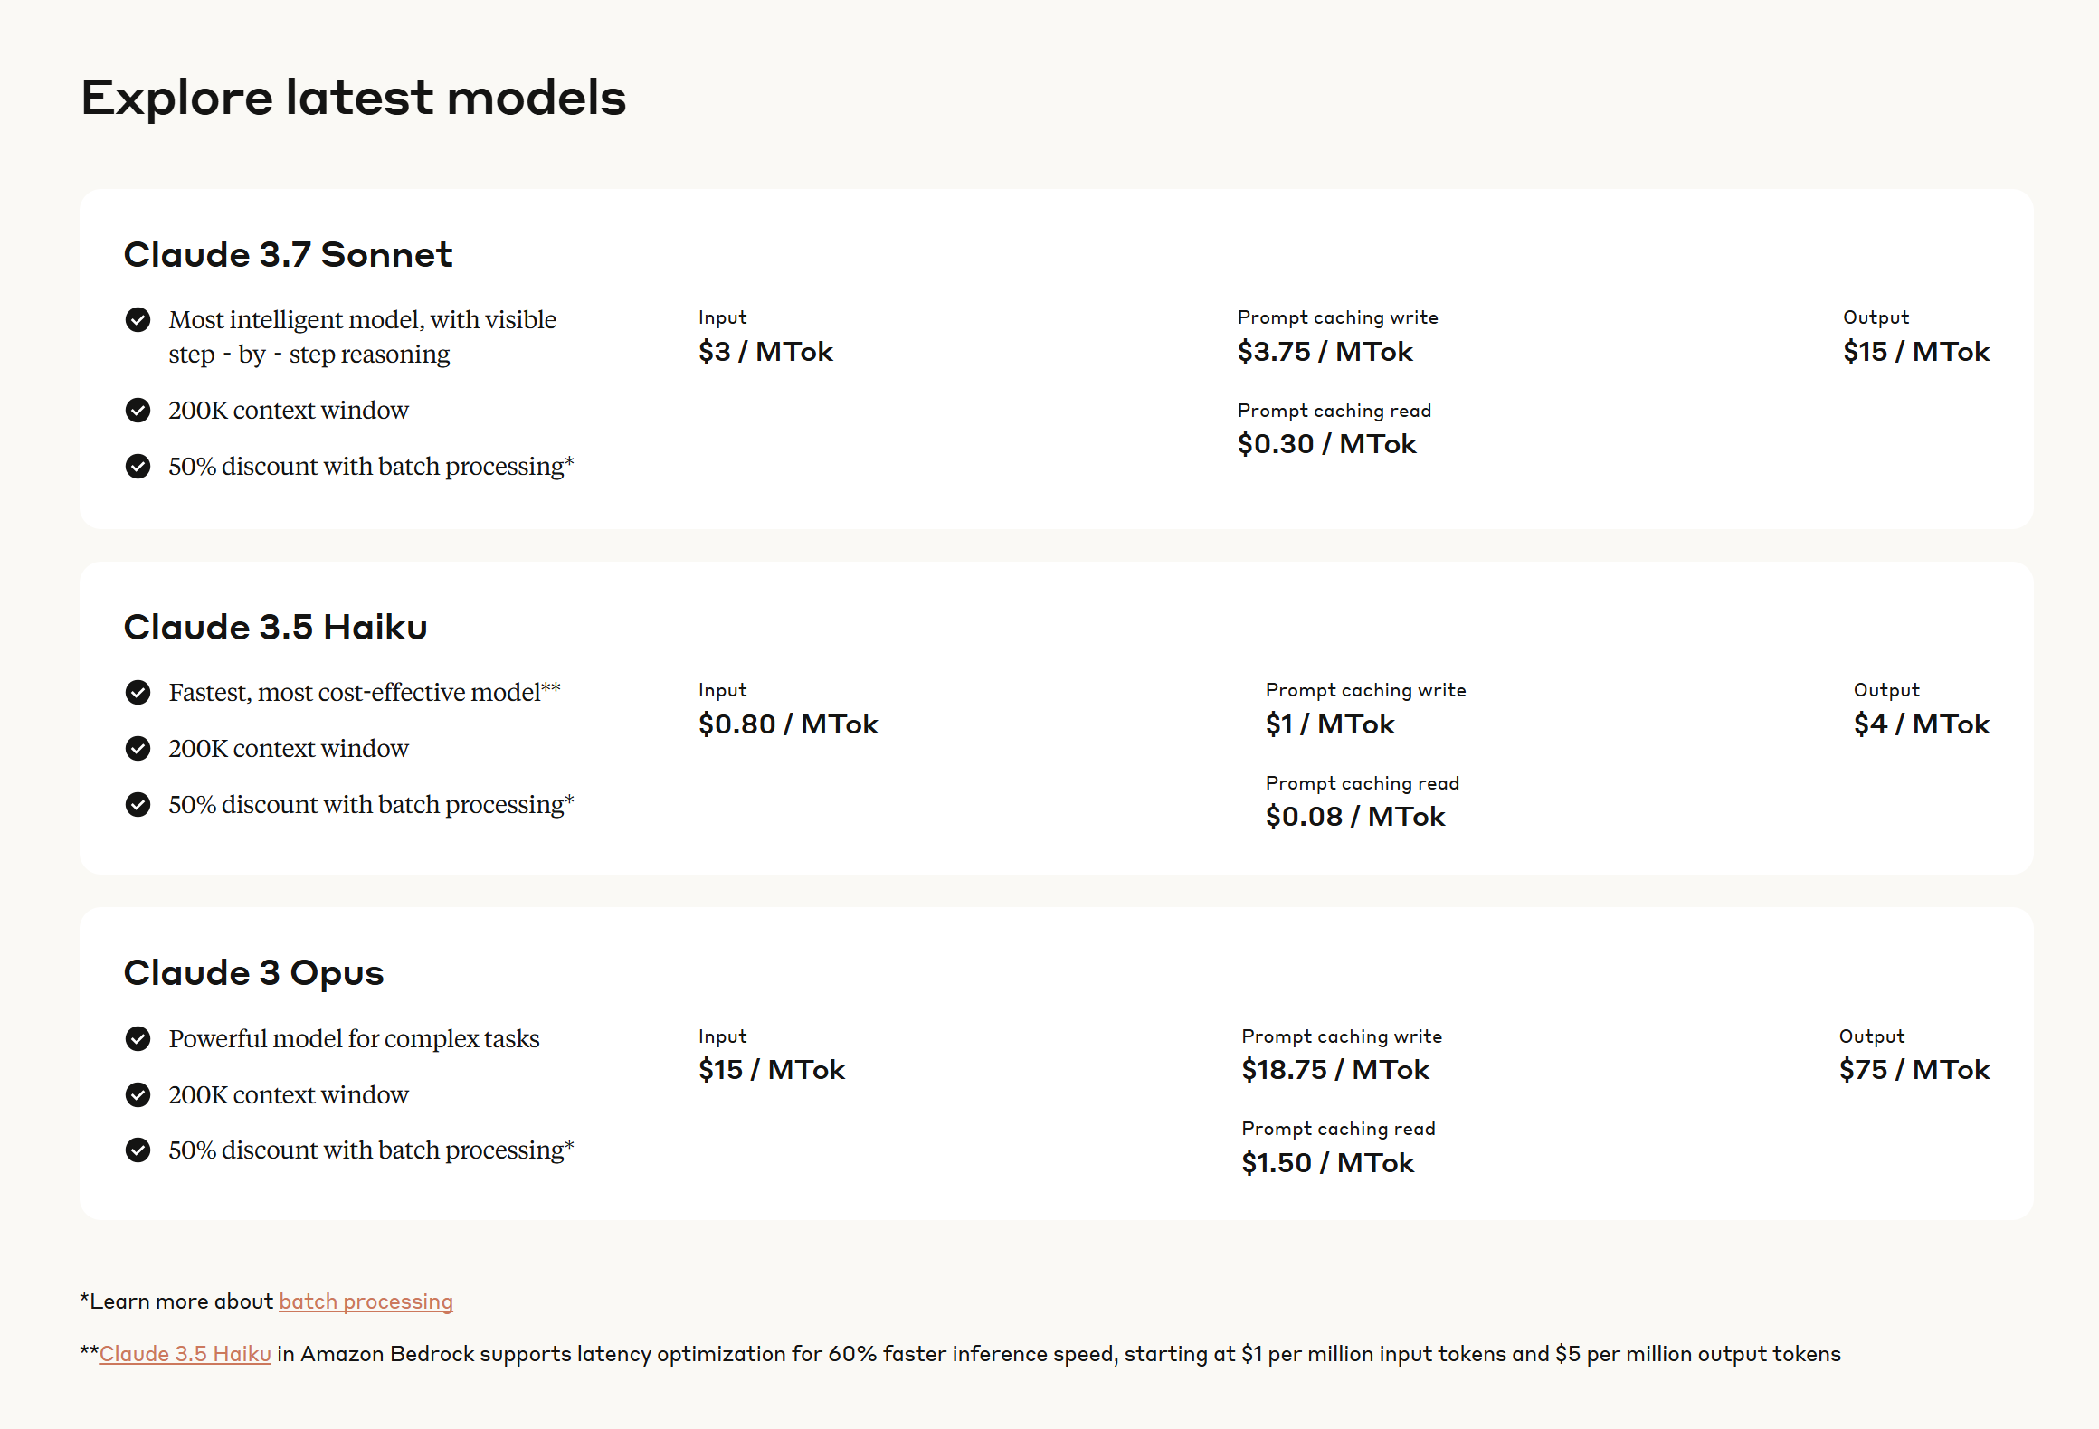Click checkmark next to Haiku's 200K context window
Viewport: 2099px width, 1429px height.
pyautogui.click(x=138, y=749)
